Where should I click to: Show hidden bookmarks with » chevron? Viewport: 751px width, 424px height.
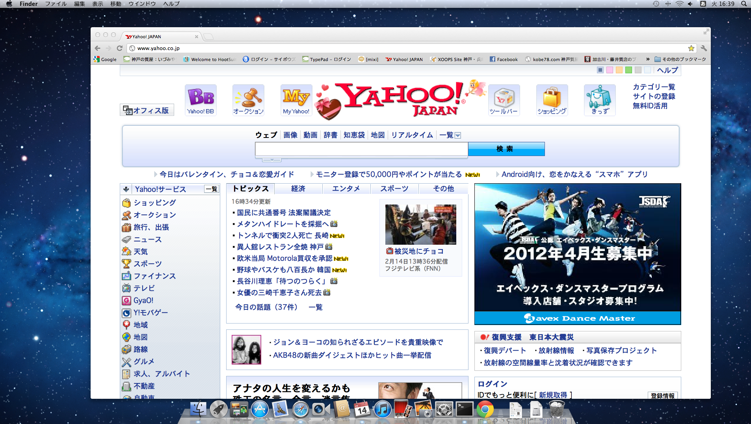pos(647,59)
